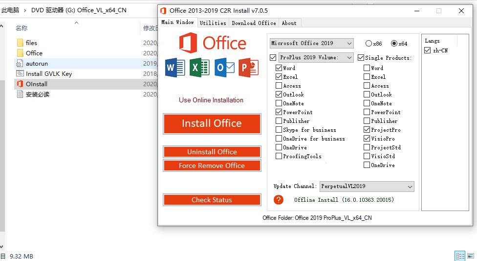Enable Skype for business checkbox
The width and height of the screenshot is (477, 261).
coord(279,130)
